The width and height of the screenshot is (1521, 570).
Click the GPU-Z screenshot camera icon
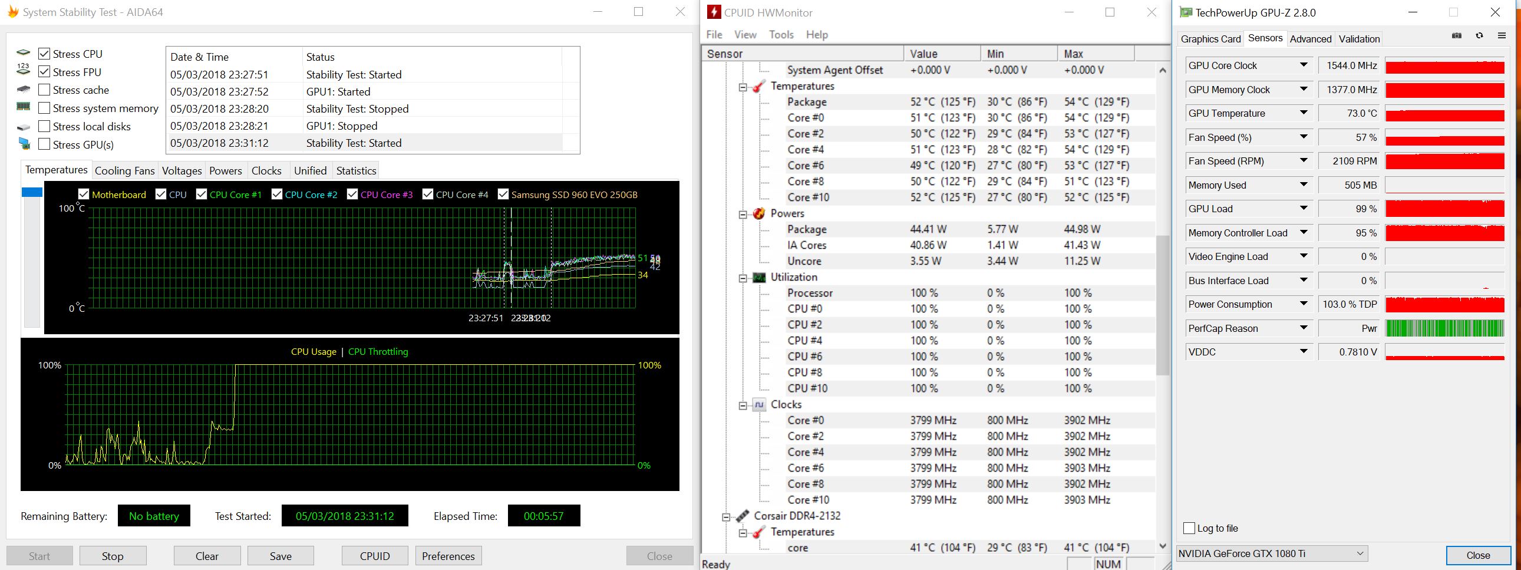click(1457, 36)
